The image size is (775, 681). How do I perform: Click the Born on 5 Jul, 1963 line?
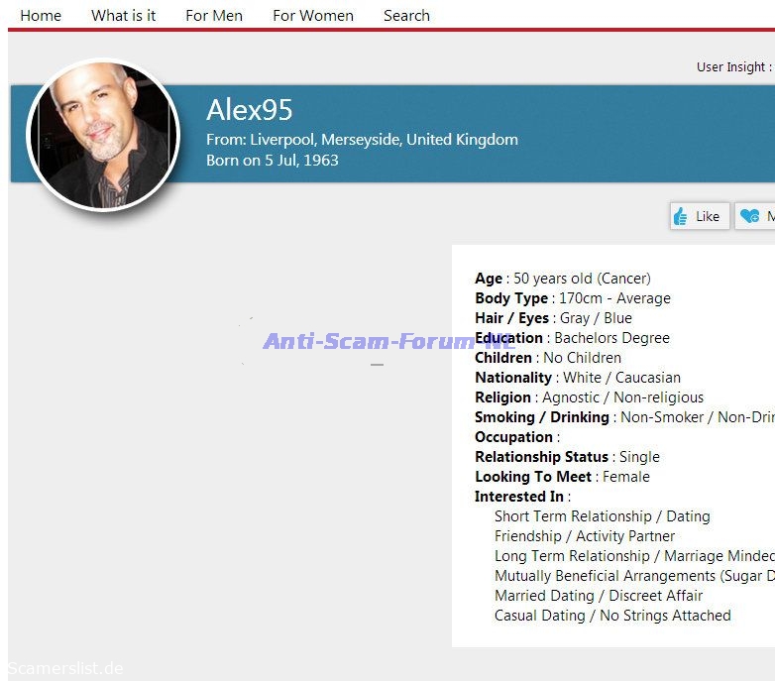[273, 160]
